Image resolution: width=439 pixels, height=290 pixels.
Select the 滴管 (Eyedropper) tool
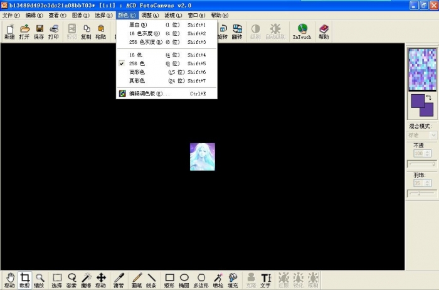(119, 280)
